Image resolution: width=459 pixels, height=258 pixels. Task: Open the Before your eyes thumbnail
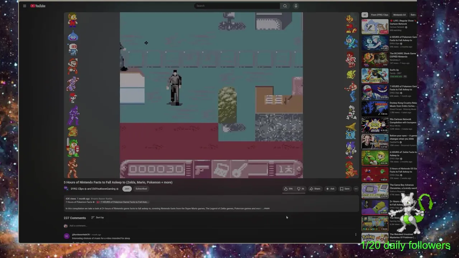pos(375,142)
